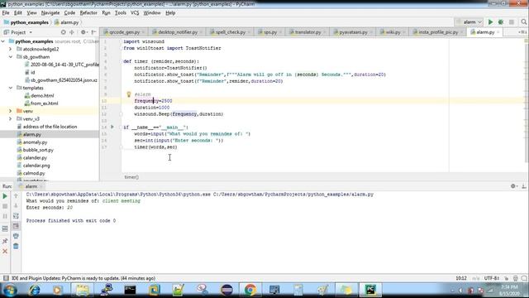Click the layout restore icon in Run sidebar
The image size is (529, 298).
(x=5, y=228)
